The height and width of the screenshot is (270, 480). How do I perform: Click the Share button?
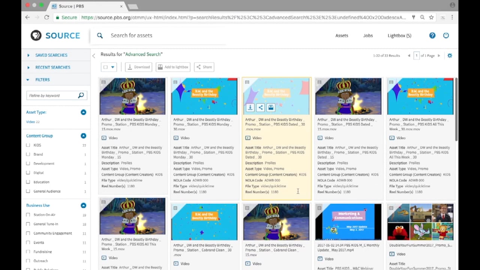coord(204,67)
